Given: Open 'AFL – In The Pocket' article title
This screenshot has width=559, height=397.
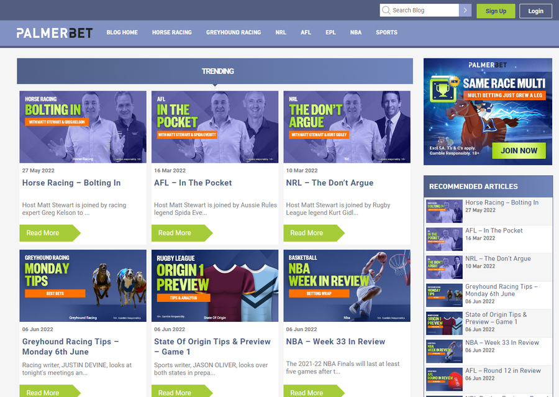Looking at the screenshot, I should pos(193,183).
